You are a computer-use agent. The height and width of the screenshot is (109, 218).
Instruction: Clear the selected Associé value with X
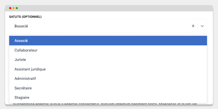[x=193, y=26]
